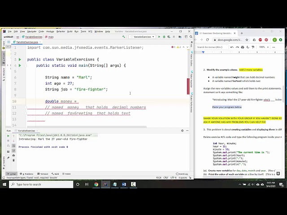Click the run gutter arrow on line 3

(20, 60)
